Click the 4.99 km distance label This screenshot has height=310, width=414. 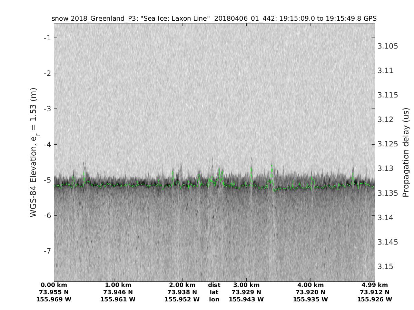coord(375,285)
